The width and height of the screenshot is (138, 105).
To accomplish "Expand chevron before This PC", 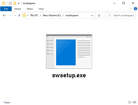I will (x=28, y=15).
